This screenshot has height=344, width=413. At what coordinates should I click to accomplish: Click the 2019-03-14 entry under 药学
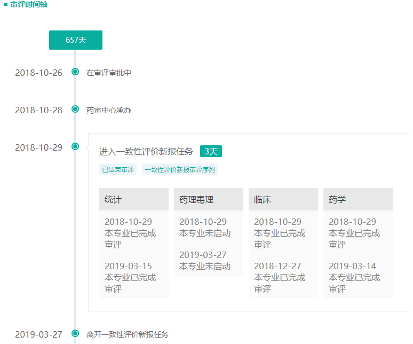point(353,266)
